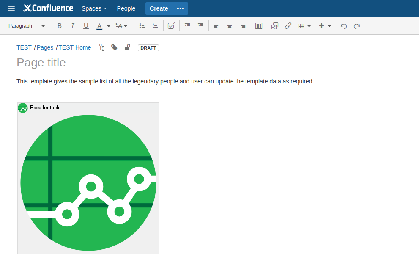This screenshot has width=419, height=276.
Task: Open the Spaces menu
Action: [x=94, y=8]
